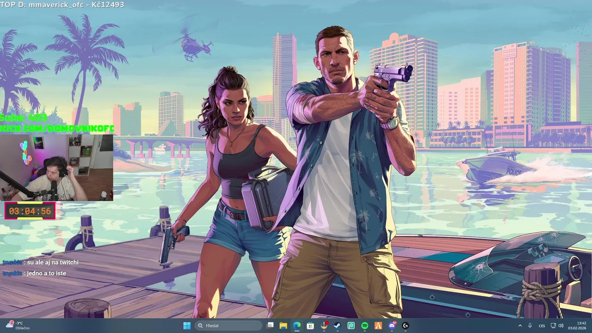
Task: Launch Microsoft Store from the taskbar
Action: (x=310, y=326)
